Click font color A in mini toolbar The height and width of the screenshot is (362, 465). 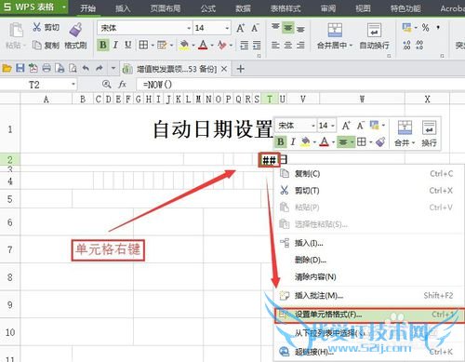(x=325, y=142)
